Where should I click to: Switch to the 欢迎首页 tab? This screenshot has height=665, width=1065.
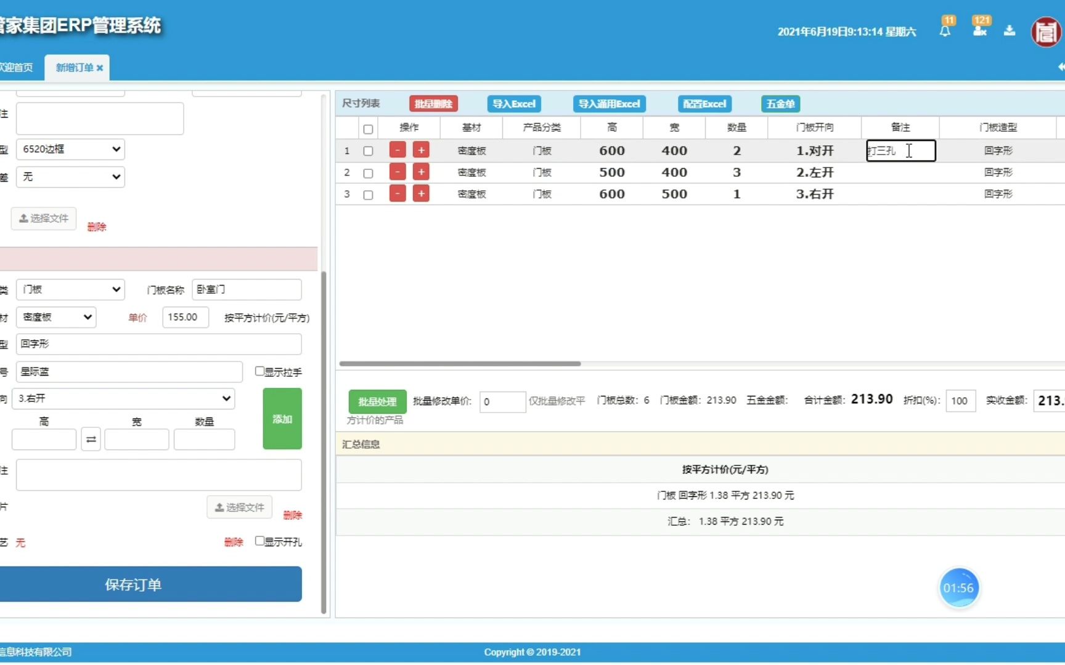point(16,68)
